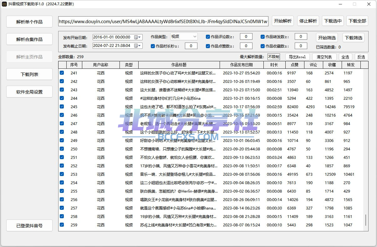Click the douyin URL input field
The width and height of the screenshot is (377, 247).
pos(163,22)
